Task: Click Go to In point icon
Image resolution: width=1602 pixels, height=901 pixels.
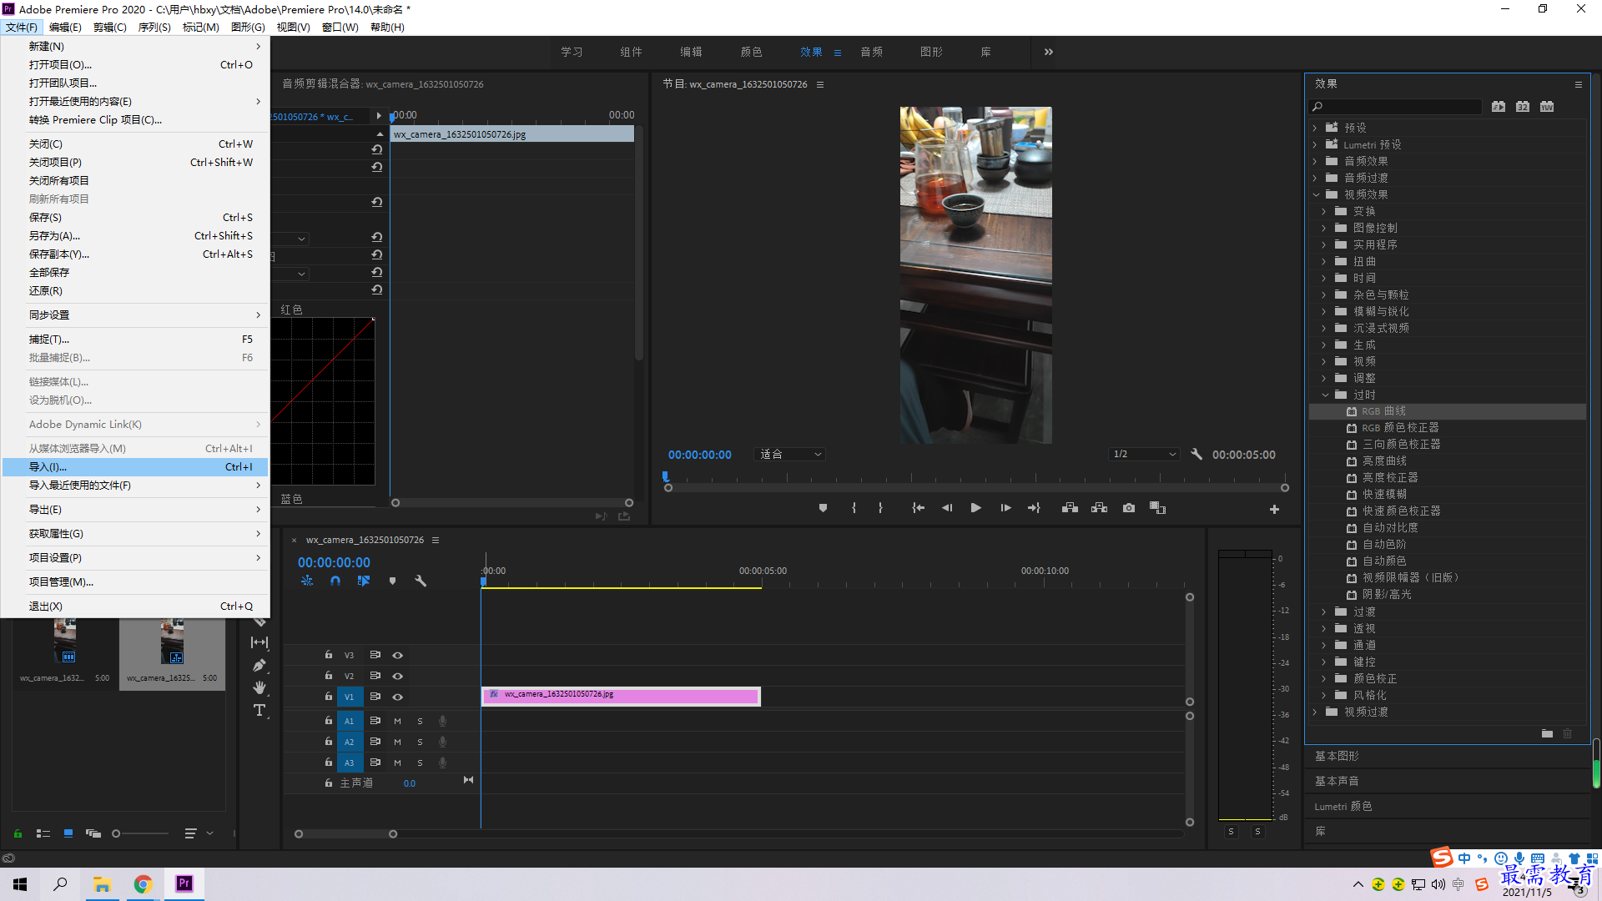Action: point(918,508)
